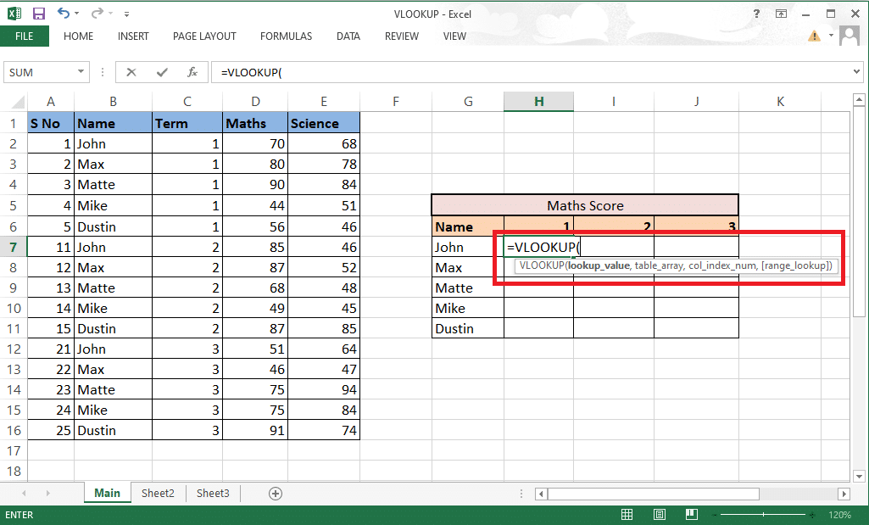Switch to the Sheet3 tab
This screenshot has width=869, height=525.
click(213, 494)
